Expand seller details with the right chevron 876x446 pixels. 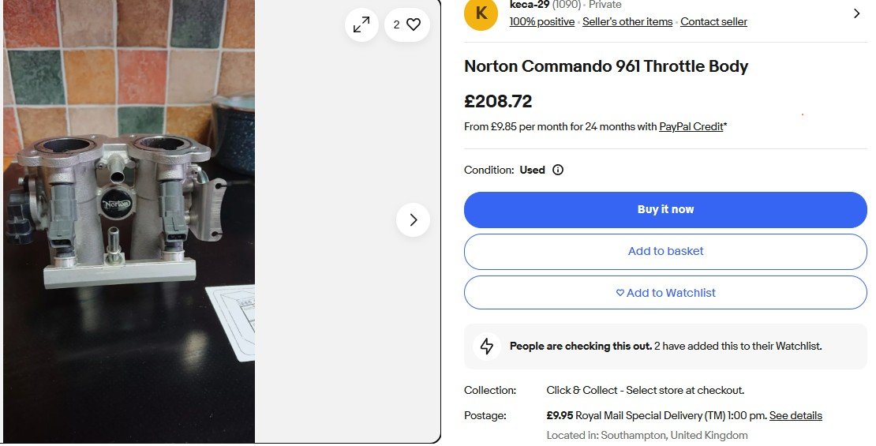tap(857, 13)
